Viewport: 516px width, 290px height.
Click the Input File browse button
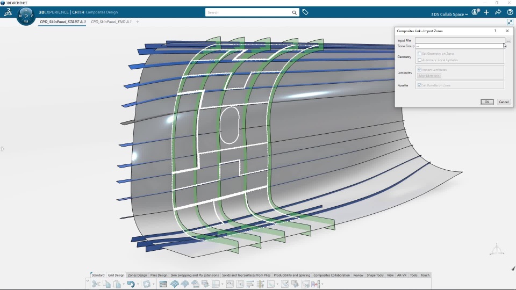click(x=508, y=40)
